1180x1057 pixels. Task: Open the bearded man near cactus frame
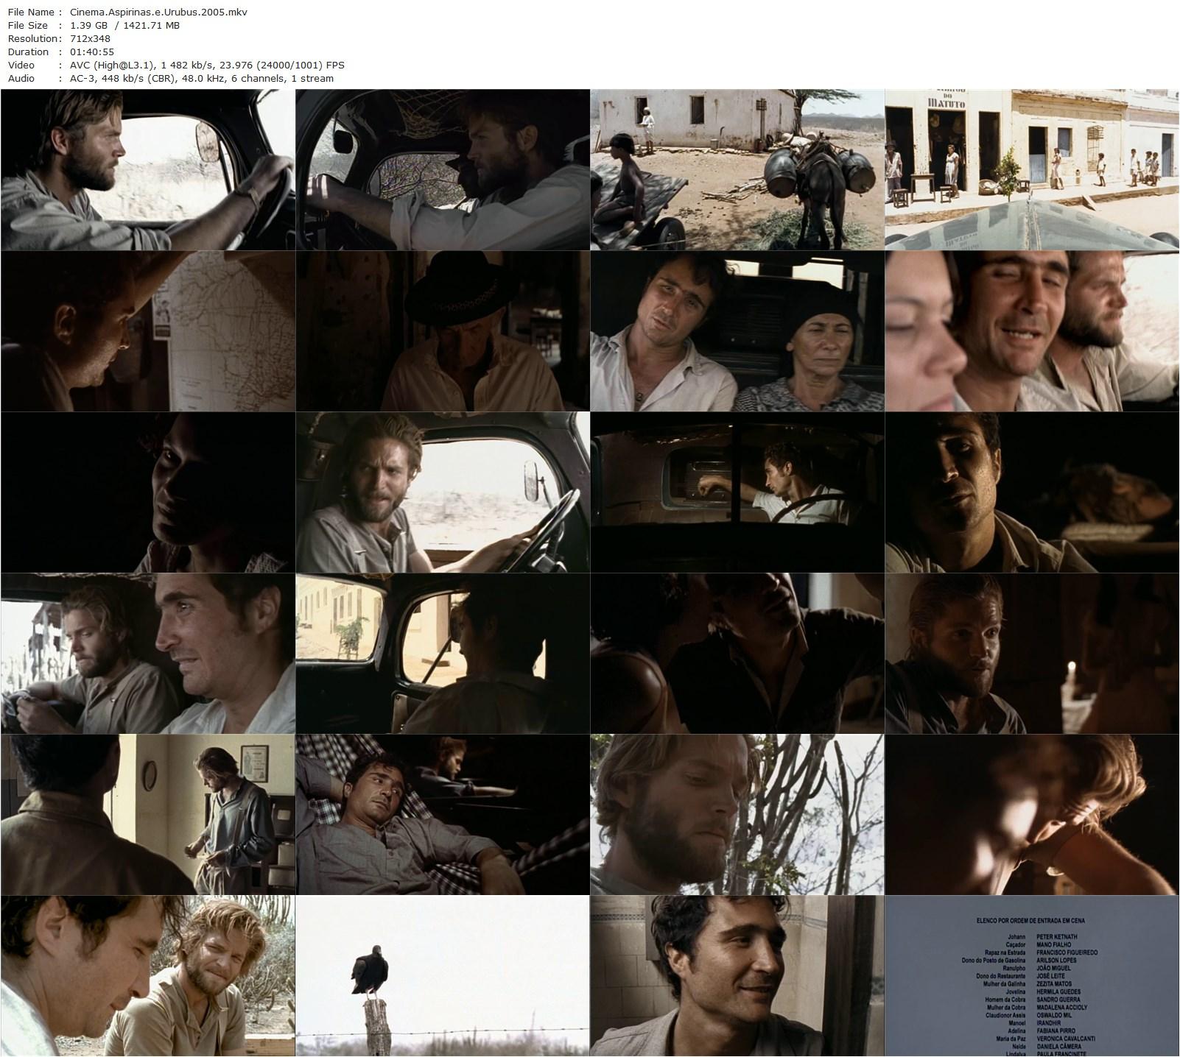[737, 814]
